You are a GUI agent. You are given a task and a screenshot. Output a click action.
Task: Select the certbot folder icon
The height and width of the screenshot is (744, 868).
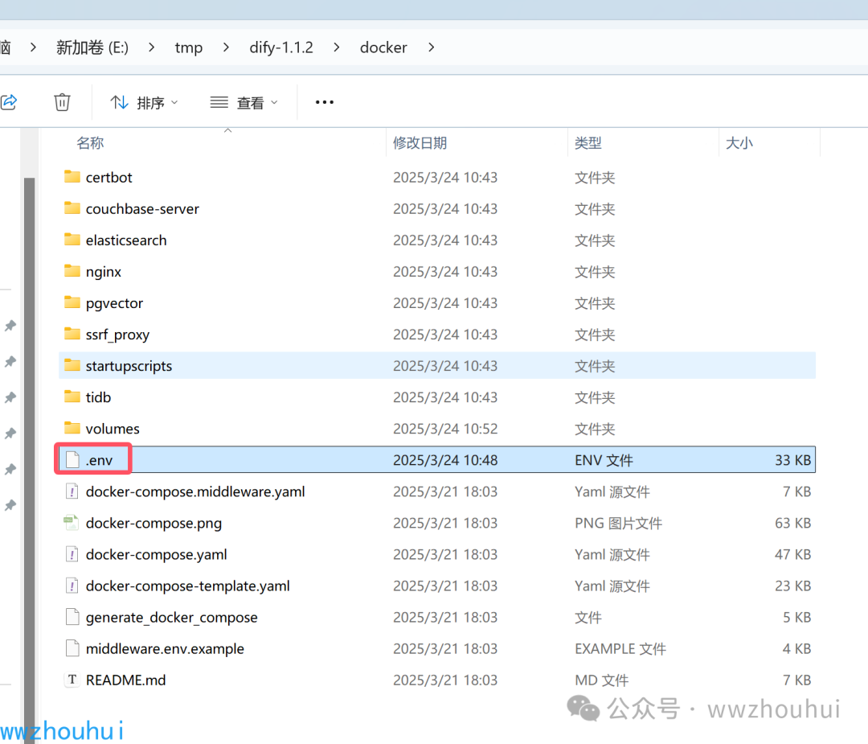(x=72, y=177)
